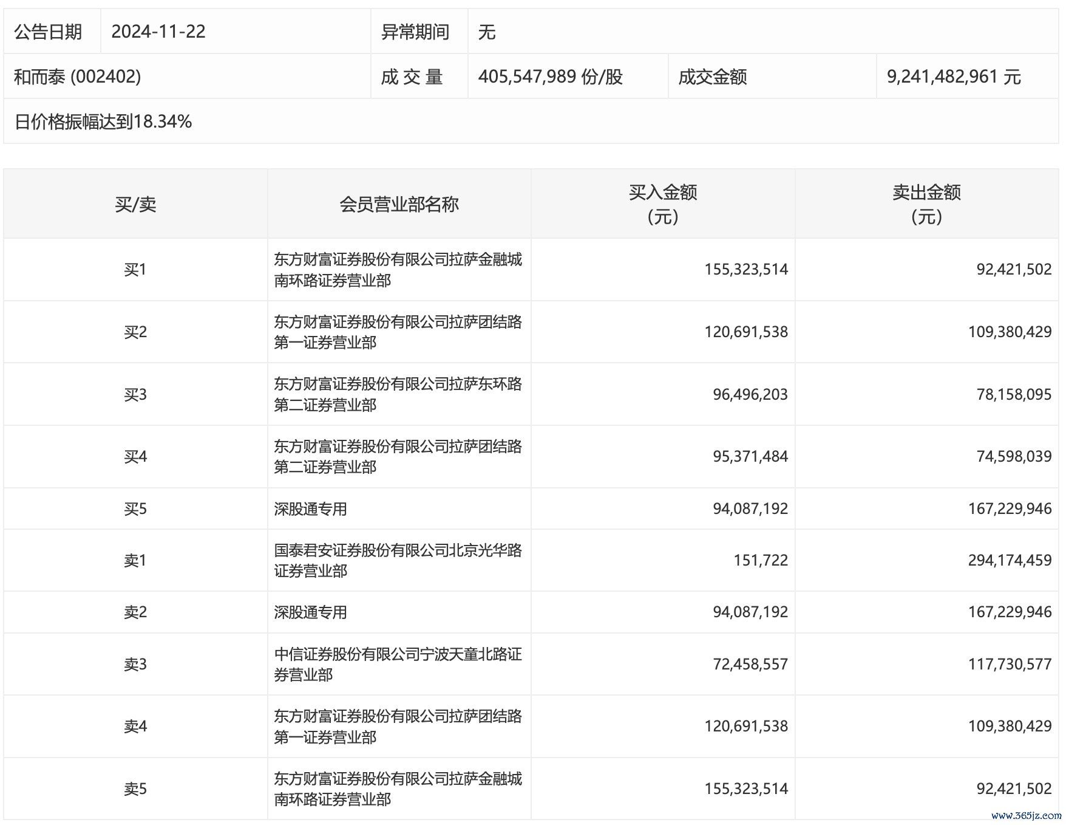Image resolution: width=1066 pixels, height=825 pixels.
Task: Select buy amount 155,323,514 in 买1 row
Action: (x=746, y=269)
